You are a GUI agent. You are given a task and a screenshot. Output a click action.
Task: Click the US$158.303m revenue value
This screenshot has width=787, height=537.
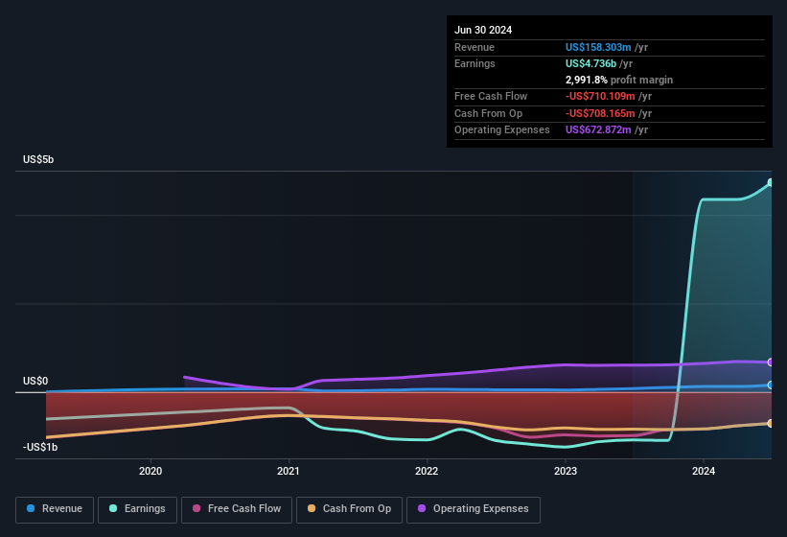tap(598, 47)
